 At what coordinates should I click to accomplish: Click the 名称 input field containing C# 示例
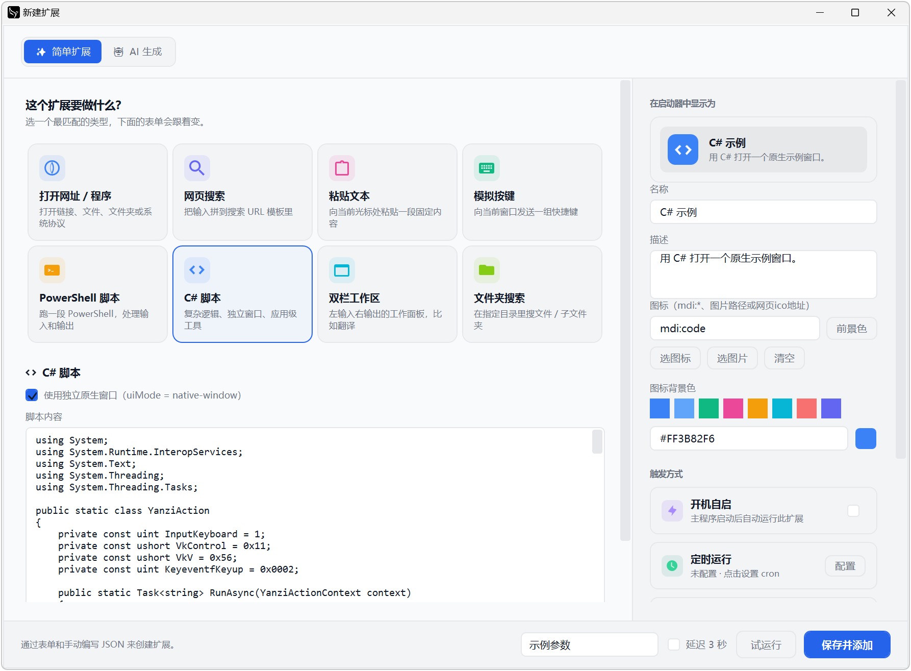(764, 212)
